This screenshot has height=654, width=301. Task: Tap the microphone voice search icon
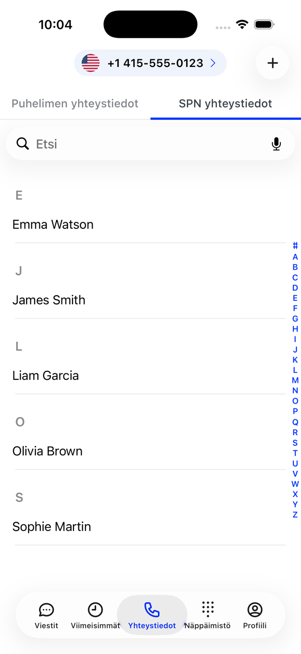point(276,144)
